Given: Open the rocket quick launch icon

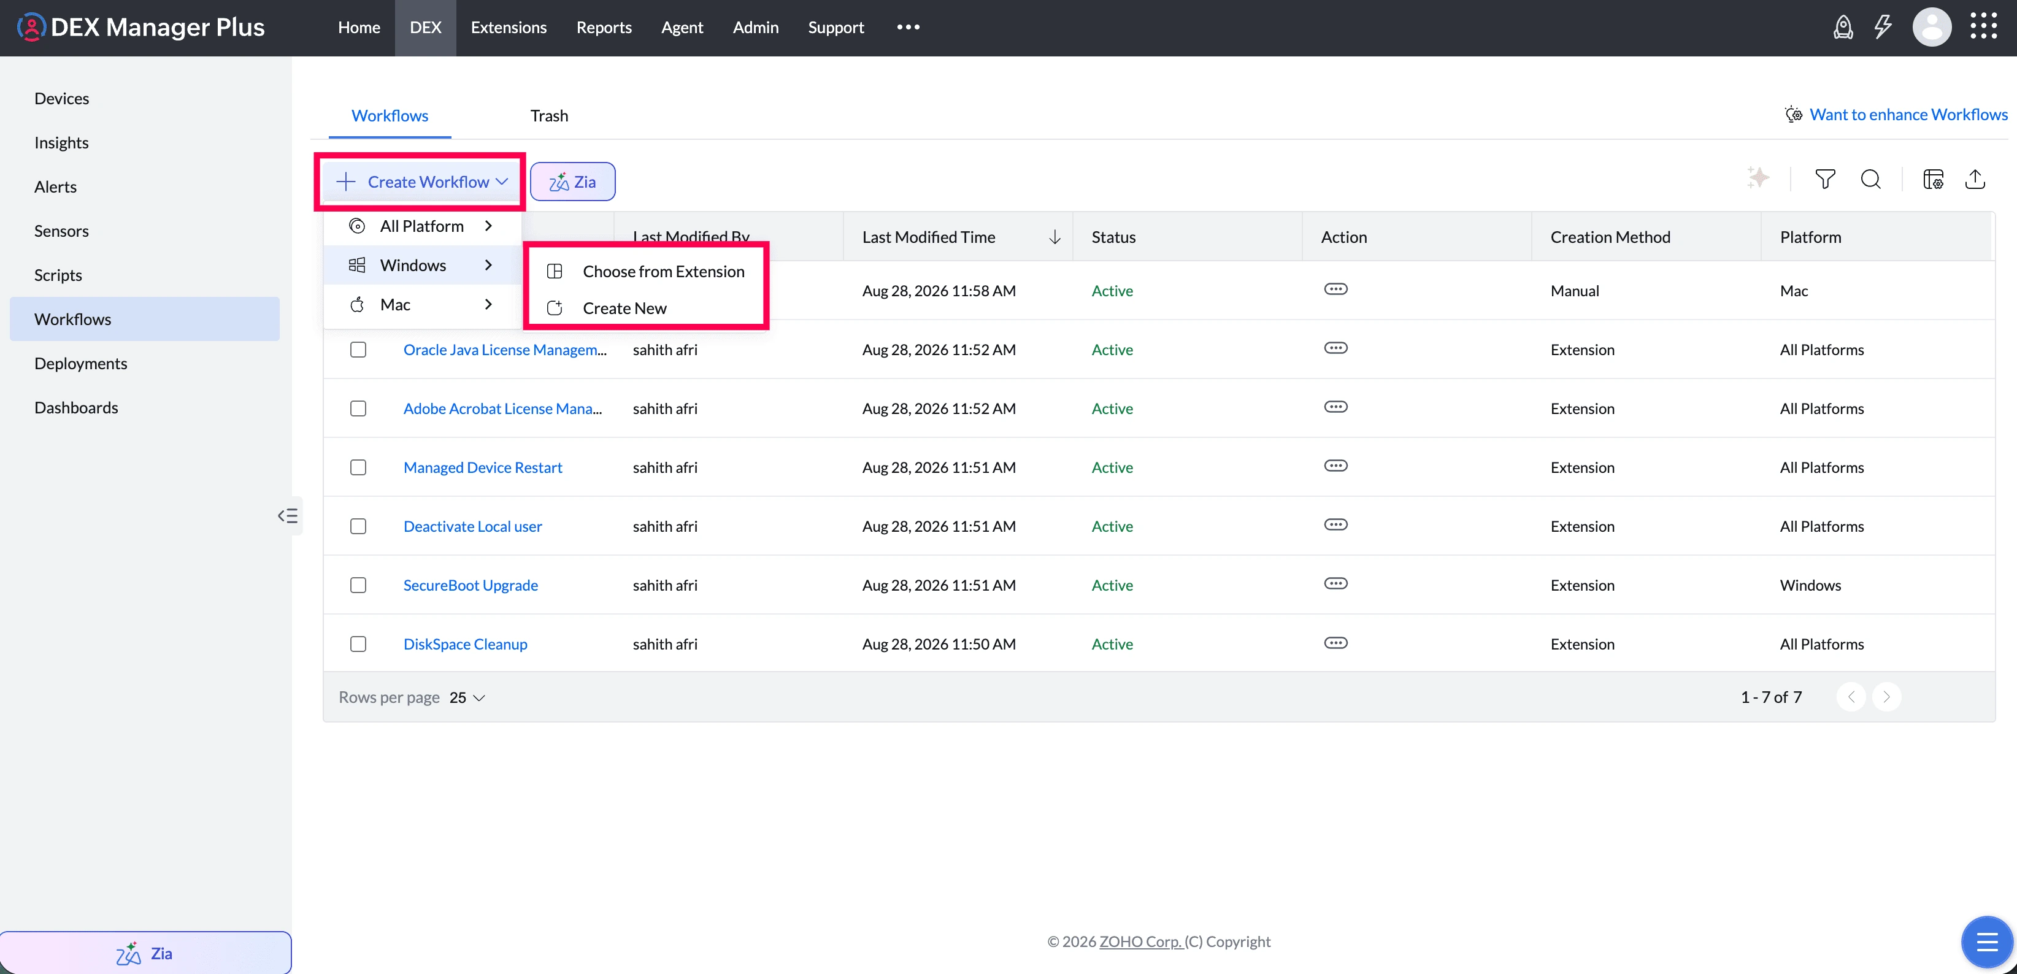Looking at the screenshot, I should point(1843,28).
